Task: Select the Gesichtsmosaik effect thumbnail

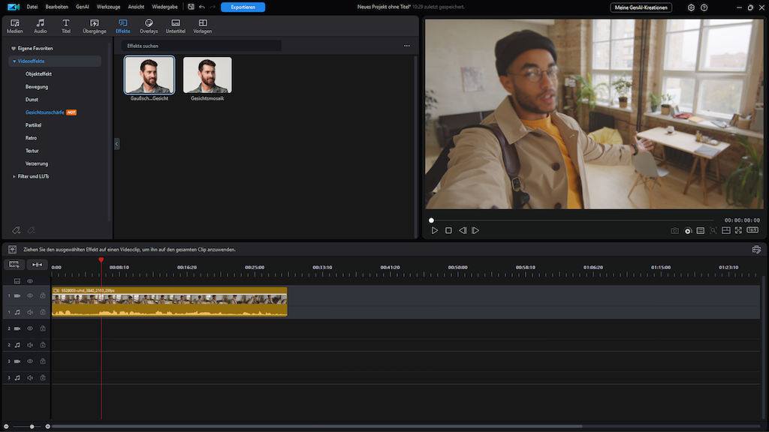Action: (x=207, y=76)
